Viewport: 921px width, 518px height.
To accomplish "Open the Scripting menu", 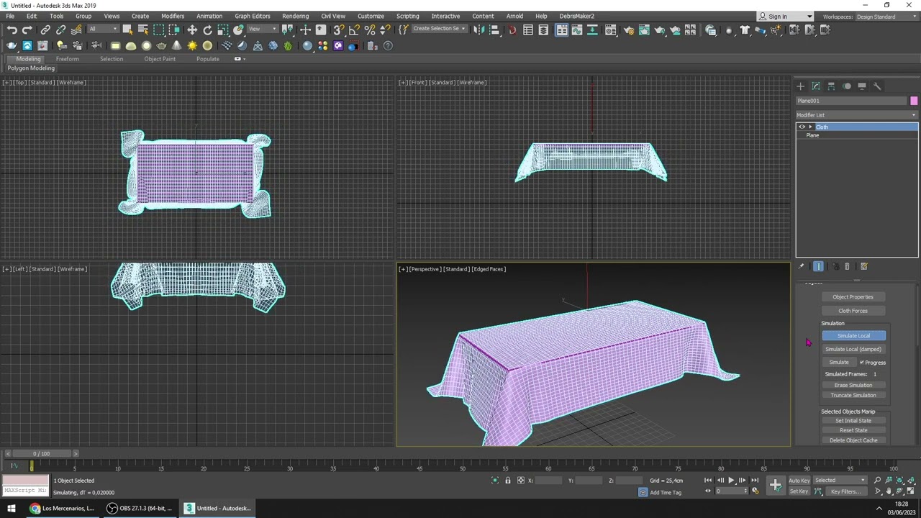I will (407, 16).
